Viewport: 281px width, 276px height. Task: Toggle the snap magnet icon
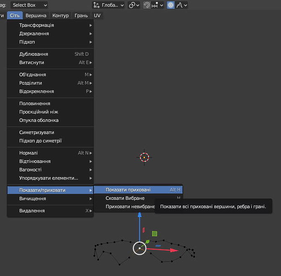pyautogui.click(x=147, y=5)
